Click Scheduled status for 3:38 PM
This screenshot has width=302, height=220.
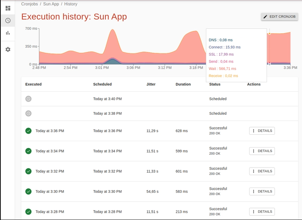click(218, 113)
